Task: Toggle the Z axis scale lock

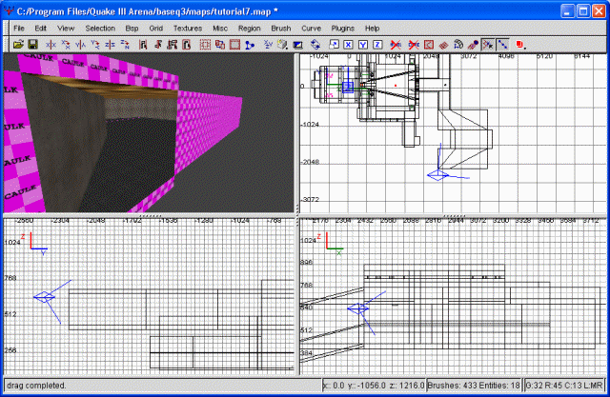Action: pyautogui.click(x=377, y=45)
